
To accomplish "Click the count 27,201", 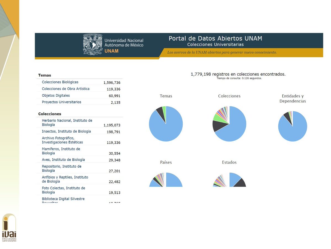I will point(115,171).
